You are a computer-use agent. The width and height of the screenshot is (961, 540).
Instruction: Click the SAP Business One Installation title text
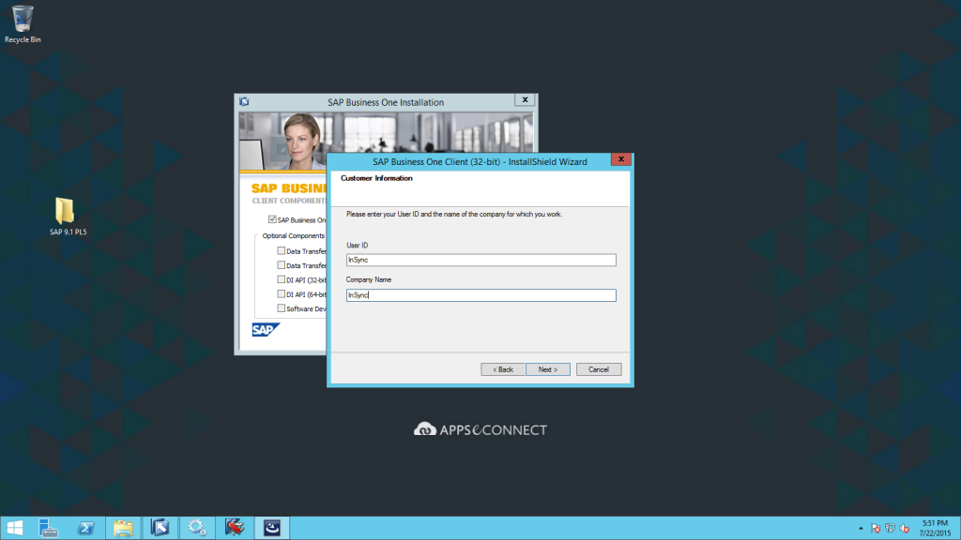pos(386,102)
